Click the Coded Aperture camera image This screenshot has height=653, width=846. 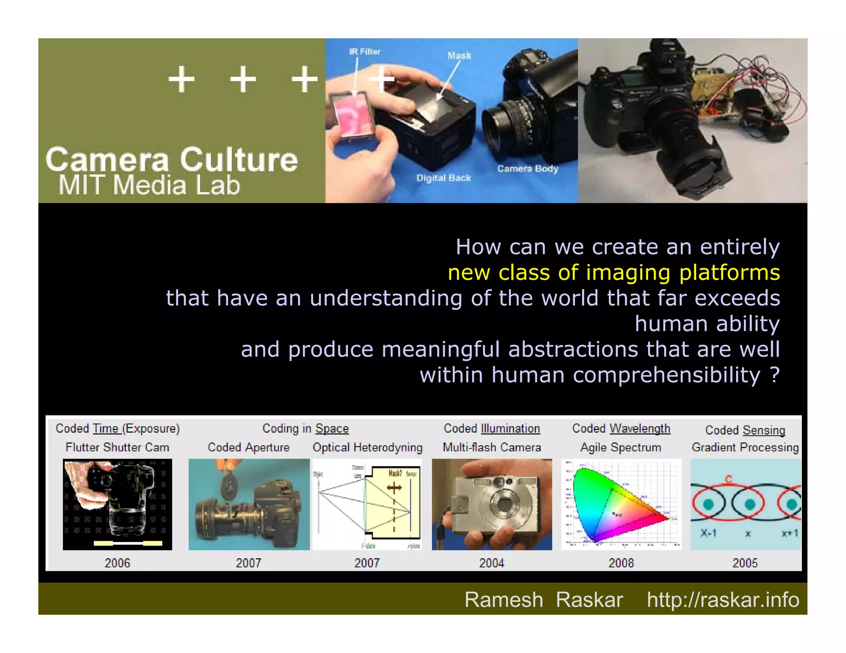pyautogui.click(x=249, y=504)
